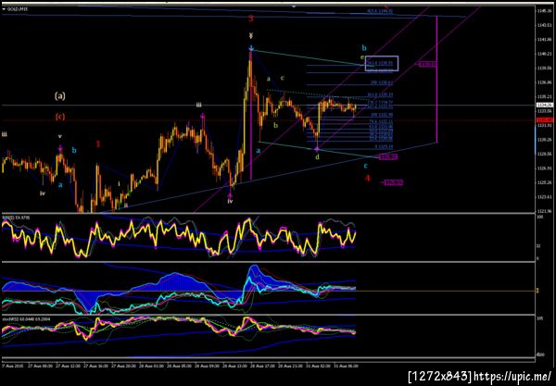Click magenta price tag beside cyan c label

(388, 156)
